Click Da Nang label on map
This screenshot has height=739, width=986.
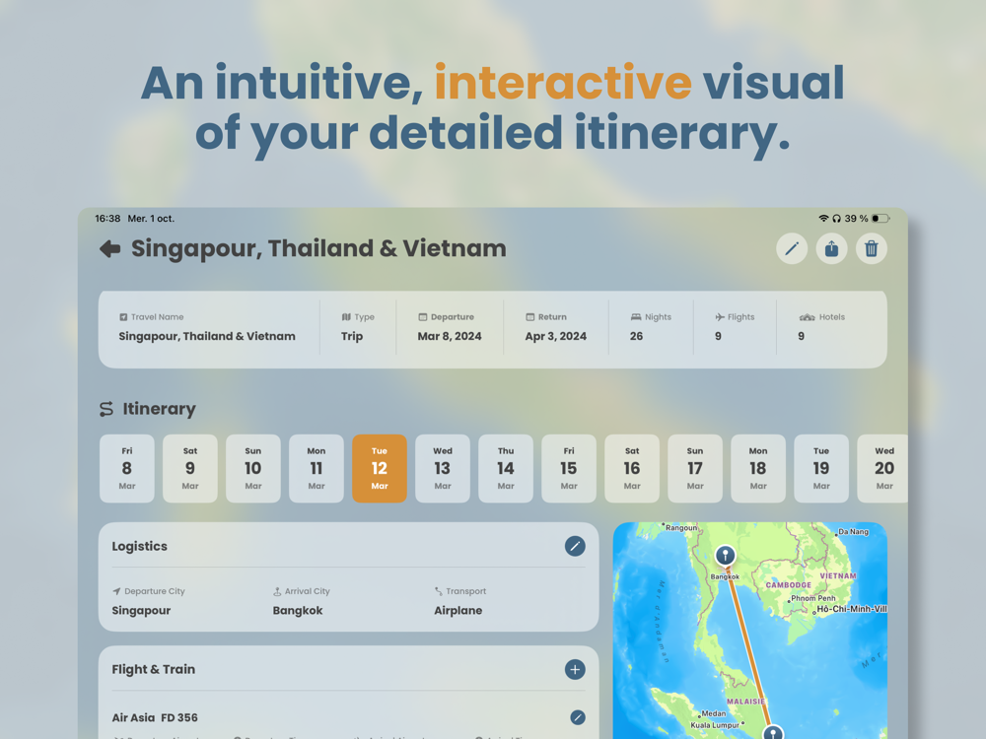(x=853, y=532)
